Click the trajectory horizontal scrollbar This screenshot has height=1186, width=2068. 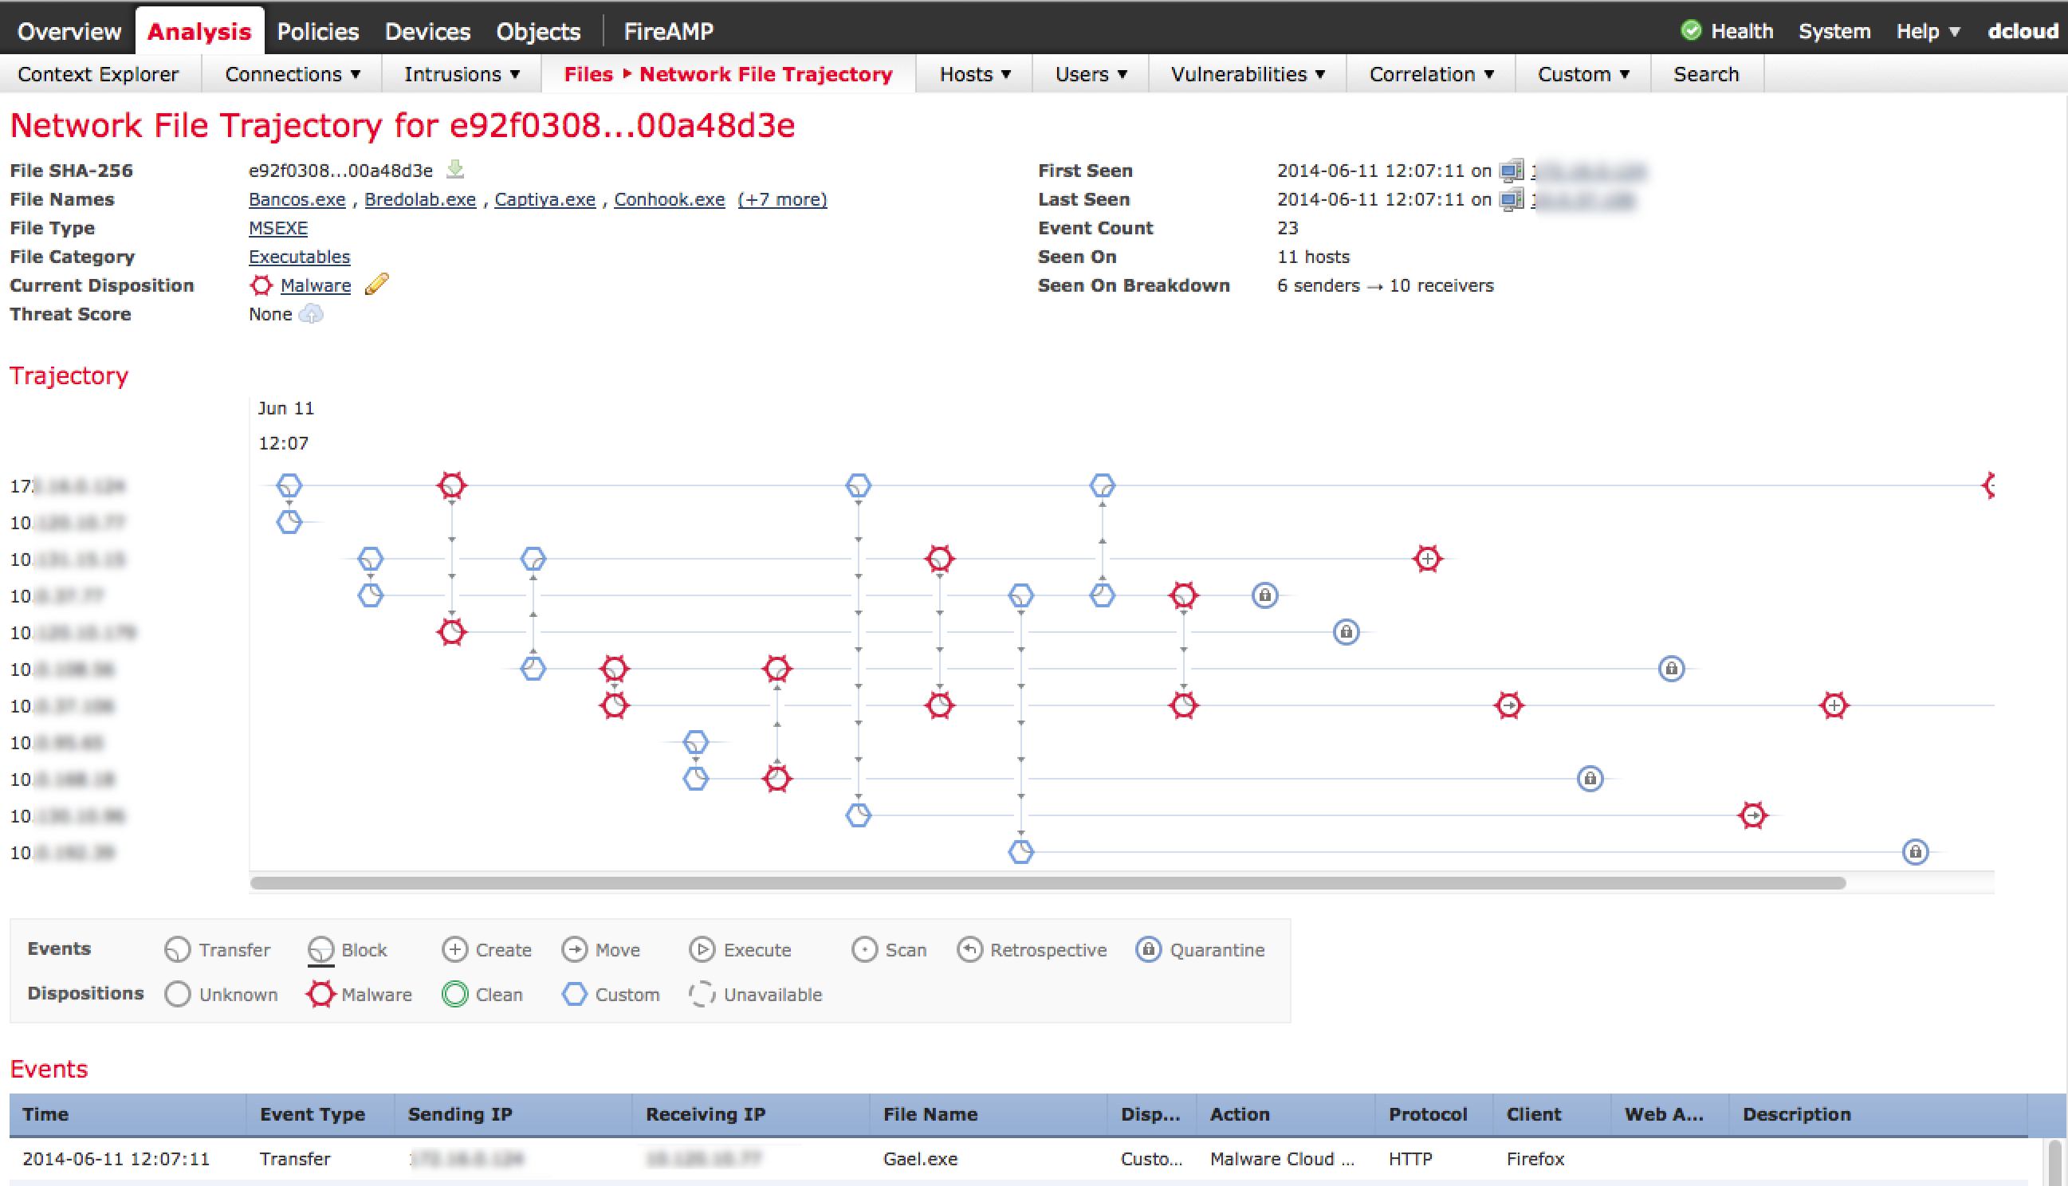tap(1047, 883)
